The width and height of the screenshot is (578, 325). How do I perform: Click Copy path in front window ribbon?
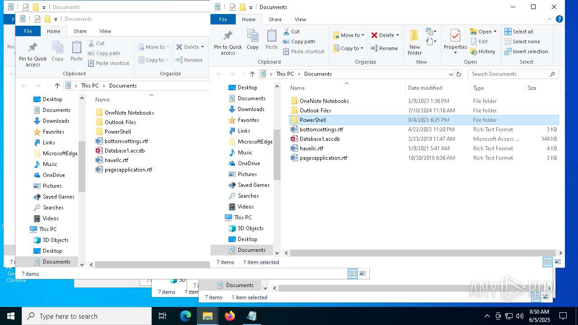pyautogui.click(x=299, y=42)
